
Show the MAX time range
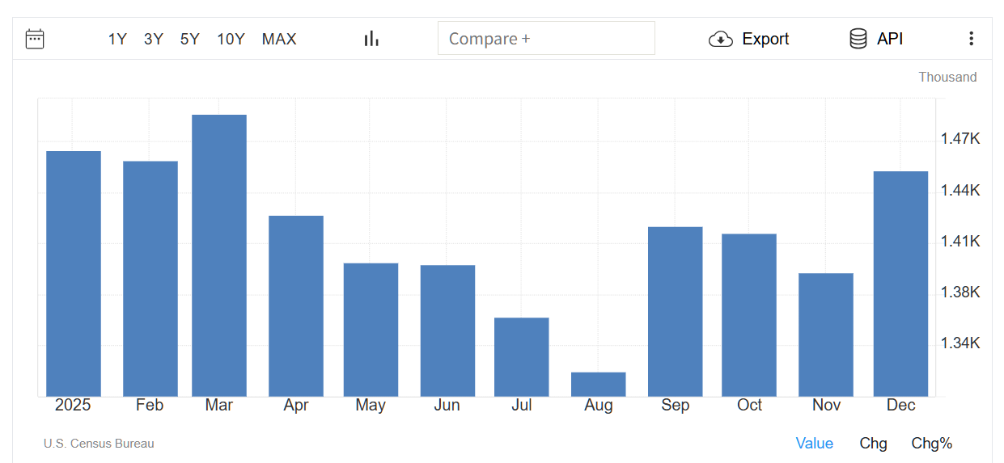[x=279, y=39]
